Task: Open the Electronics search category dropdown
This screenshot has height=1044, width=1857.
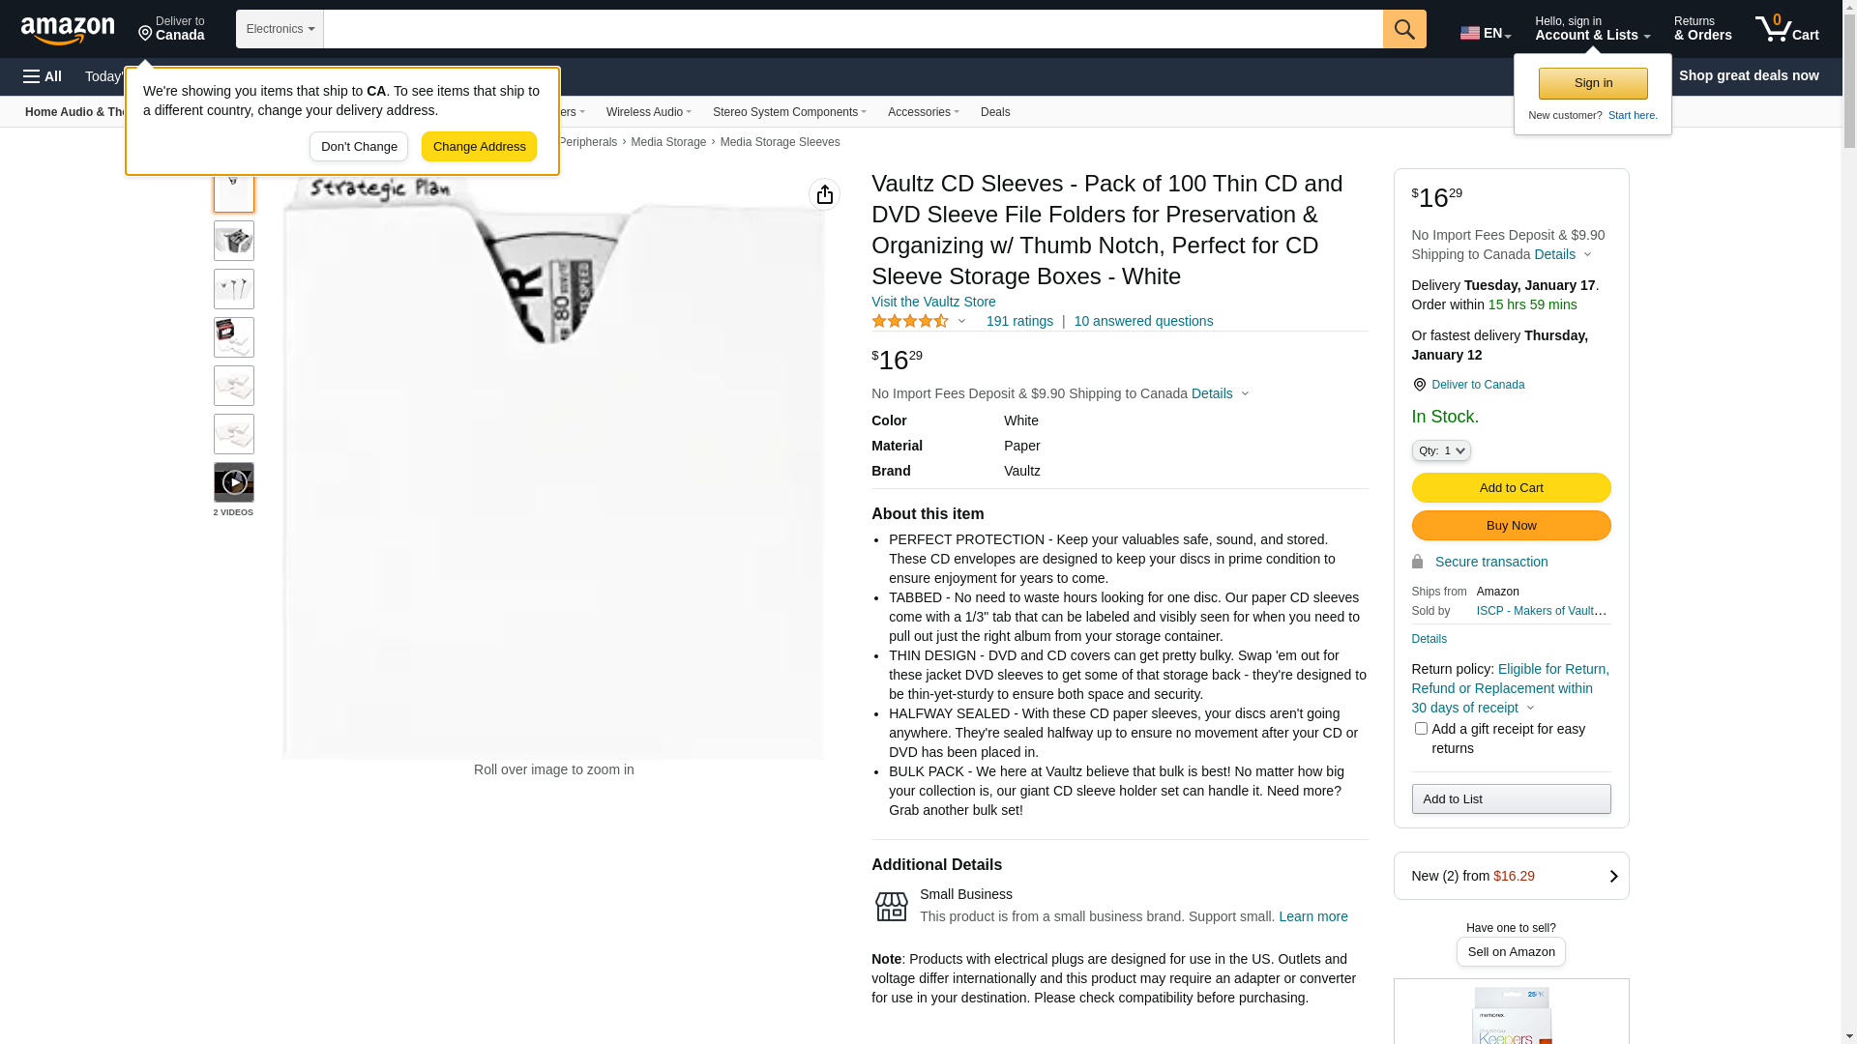Action: pyautogui.click(x=280, y=29)
